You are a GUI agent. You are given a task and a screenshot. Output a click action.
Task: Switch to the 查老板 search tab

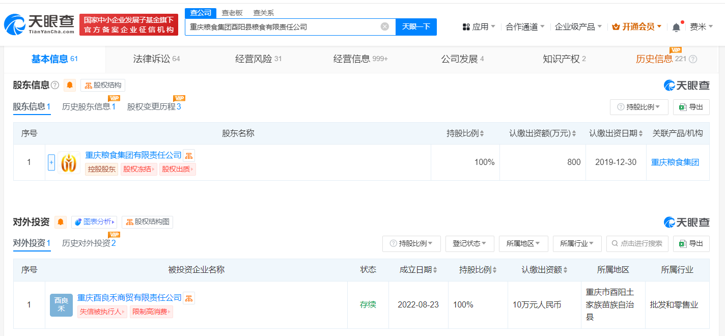(232, 13)
